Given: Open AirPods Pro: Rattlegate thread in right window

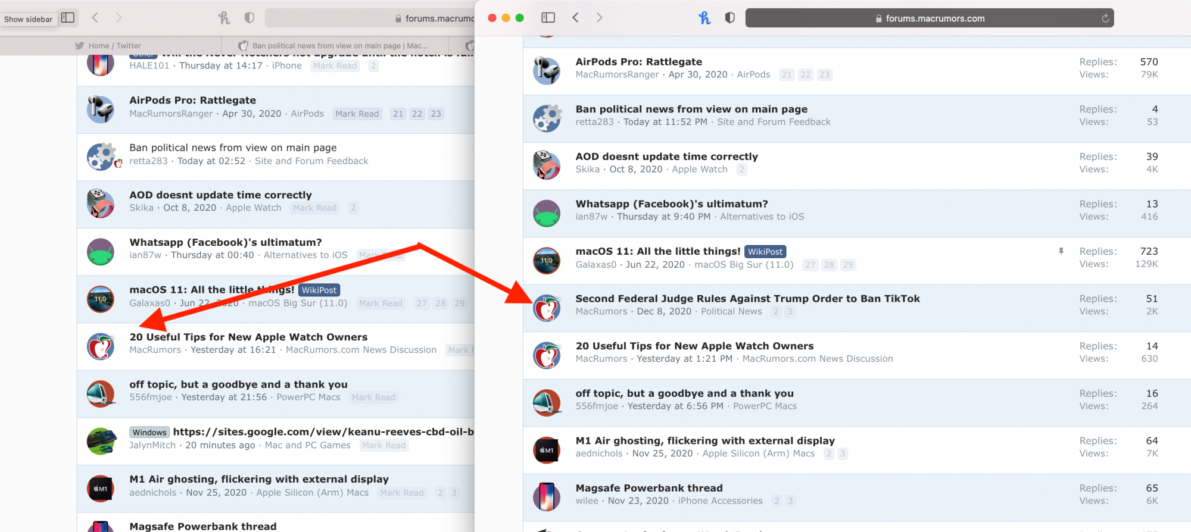Looking at the screenshot, I should [638, 62].
